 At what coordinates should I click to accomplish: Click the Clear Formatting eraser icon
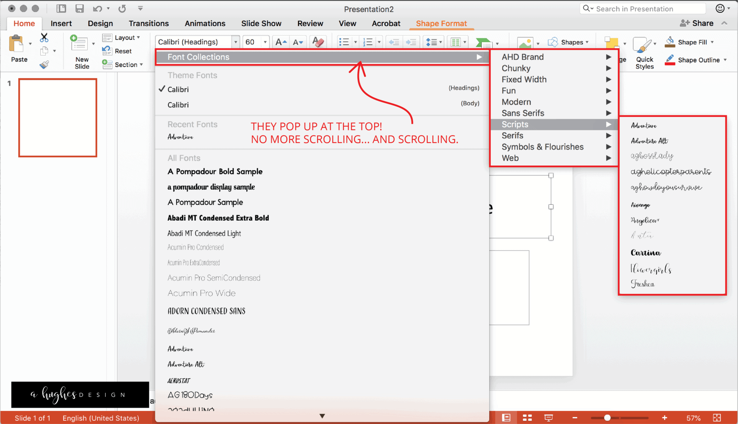(x=318, y=42)
